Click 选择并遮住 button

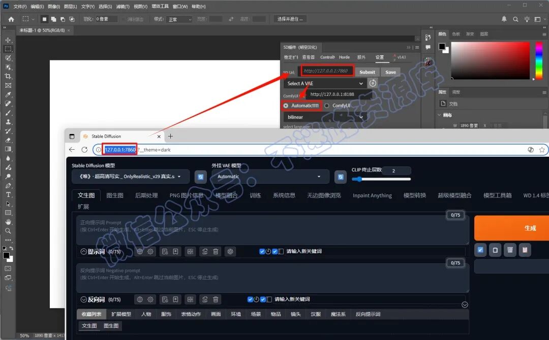pos(290,19)
